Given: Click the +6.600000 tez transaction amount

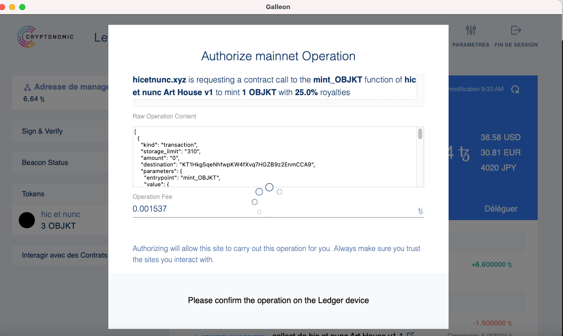Looking at the screenshot, I should (492, 265).
